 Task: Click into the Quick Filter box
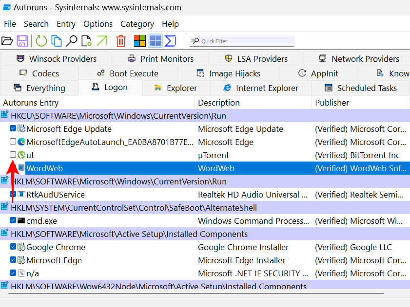coord(244,41)
